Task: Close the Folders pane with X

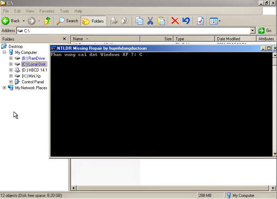Action: [x=64, y=39]
